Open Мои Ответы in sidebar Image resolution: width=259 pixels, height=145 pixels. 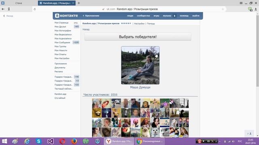pyautogui.click(x=60, y=54)
